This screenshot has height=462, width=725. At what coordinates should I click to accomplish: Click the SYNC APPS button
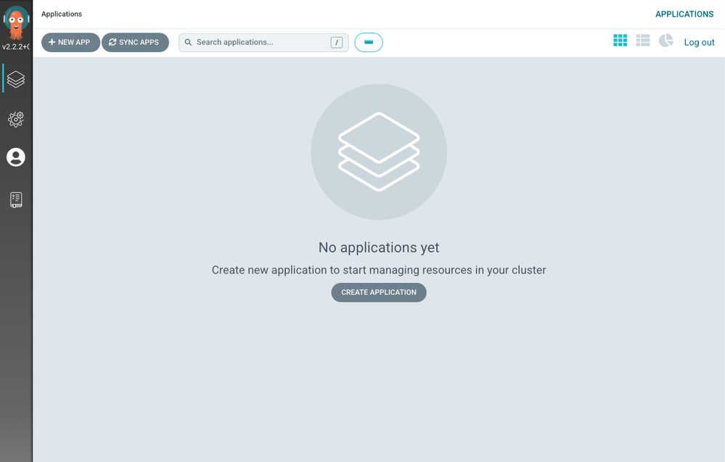[x=135, y=43]
